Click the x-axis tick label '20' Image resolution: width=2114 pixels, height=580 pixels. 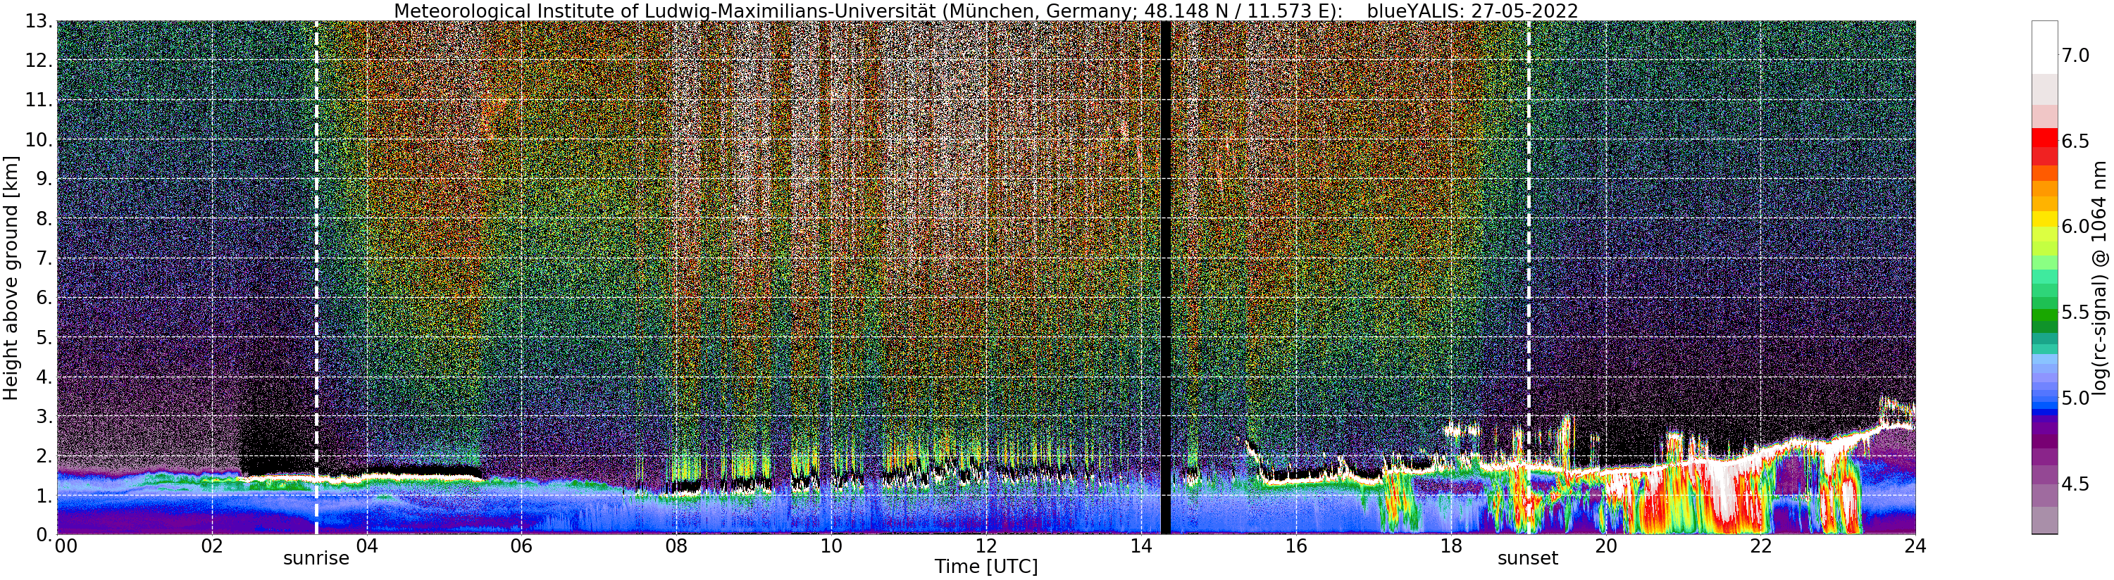pyautogui.click(x=1606, y=547)
